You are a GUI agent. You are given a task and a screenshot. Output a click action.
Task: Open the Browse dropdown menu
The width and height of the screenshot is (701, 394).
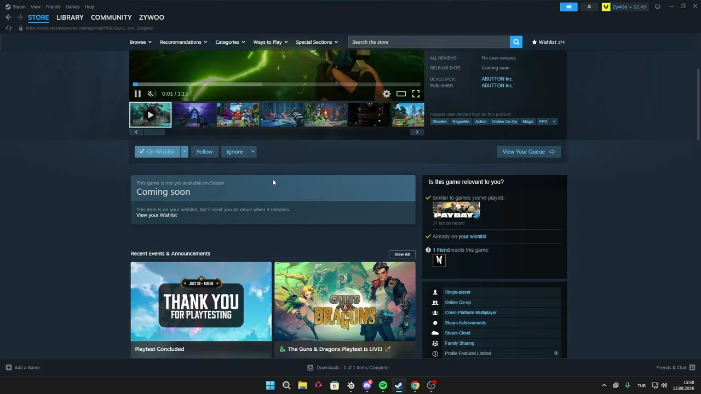141,42
